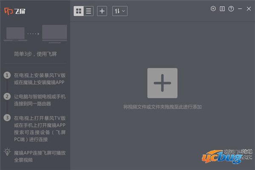Click heading 简单3步，使用飞屏
Viewport: 255px width, 170px height.
35,54
